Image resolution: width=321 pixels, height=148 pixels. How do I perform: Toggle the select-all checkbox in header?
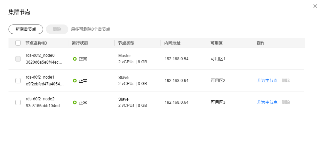[18, 43]
